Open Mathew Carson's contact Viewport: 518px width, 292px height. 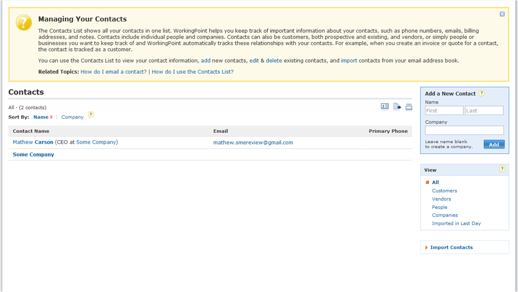coord(33,142)
